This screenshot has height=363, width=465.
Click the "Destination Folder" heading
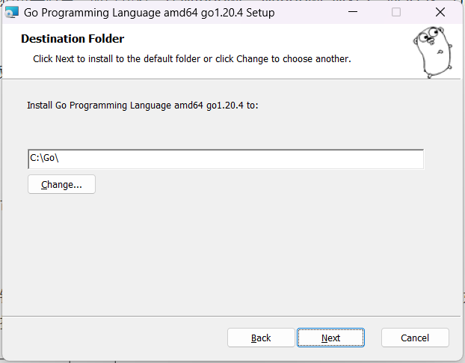click(x=73, y=39)
